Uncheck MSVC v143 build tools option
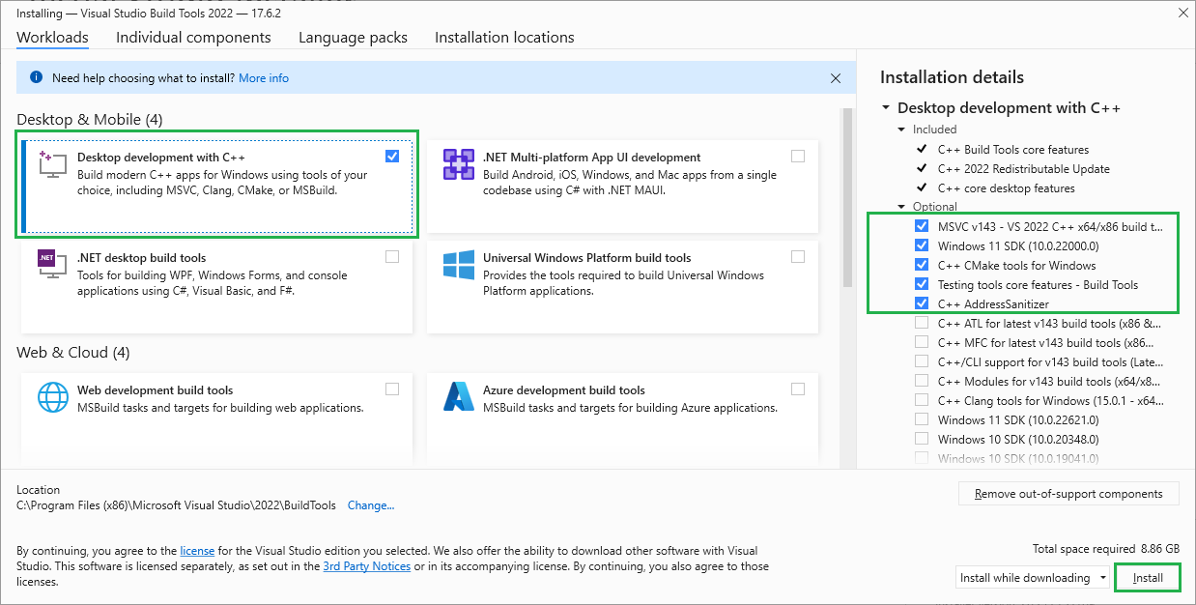Viewport: 1196px width, 605px height. 922,226
